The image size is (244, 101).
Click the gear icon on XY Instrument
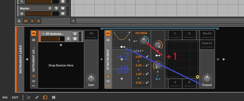[x=108, y=76]
